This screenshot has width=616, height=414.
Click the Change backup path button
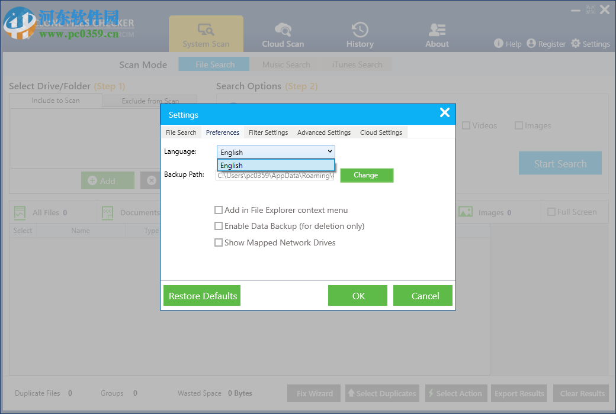coord(367,175)
